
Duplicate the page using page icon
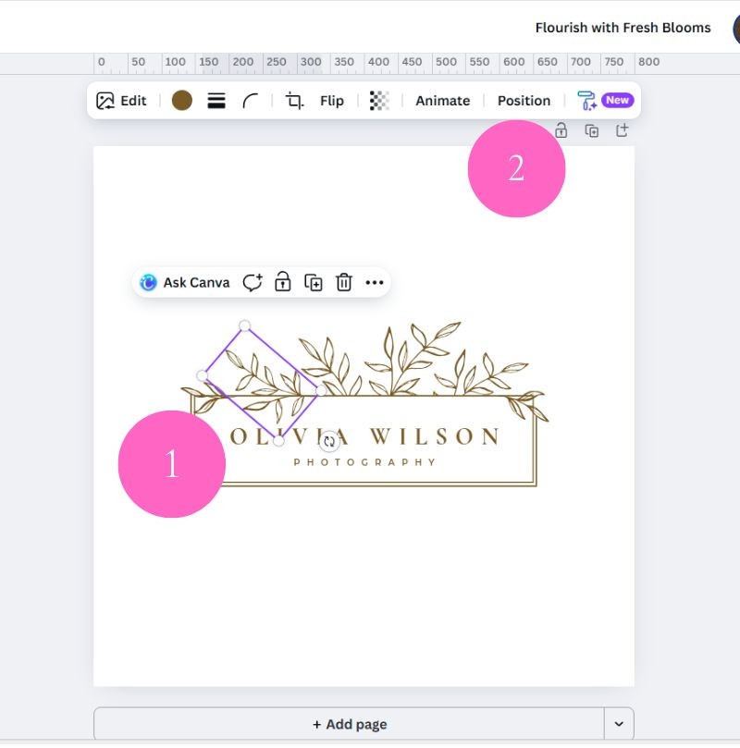pyautogui.click(x=592, y=130)
